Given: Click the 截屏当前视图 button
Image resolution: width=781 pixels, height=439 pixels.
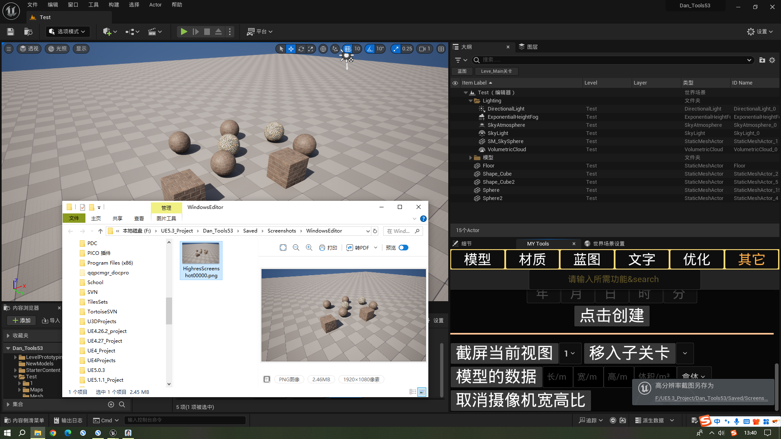Looking at the screenshot, I should pyautogui.click(x=504, y=353).
